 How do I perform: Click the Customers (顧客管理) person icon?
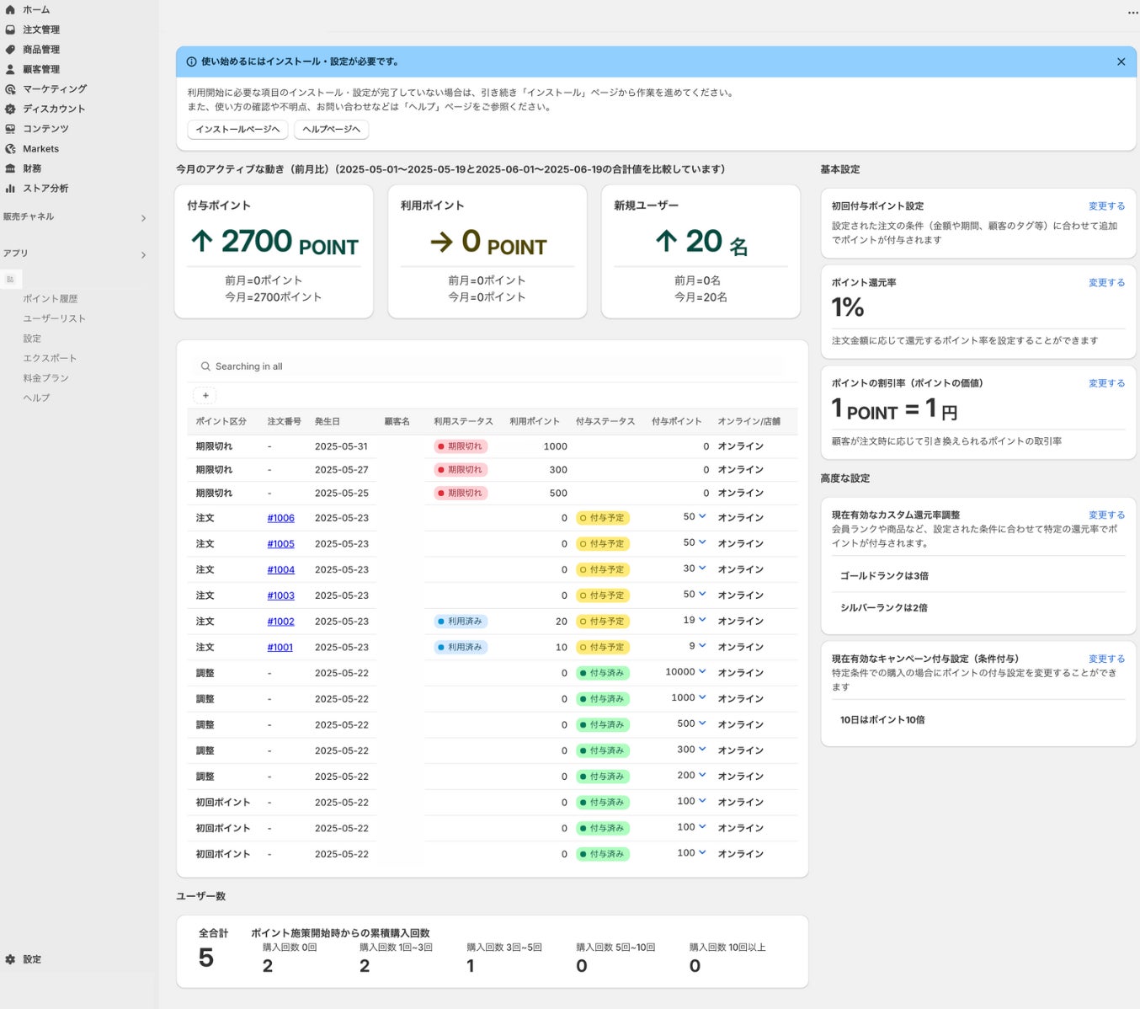[10, 69]
